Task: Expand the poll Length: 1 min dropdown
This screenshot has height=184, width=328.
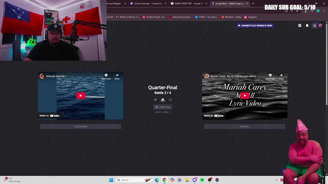Action: click(x=162, y=112)
